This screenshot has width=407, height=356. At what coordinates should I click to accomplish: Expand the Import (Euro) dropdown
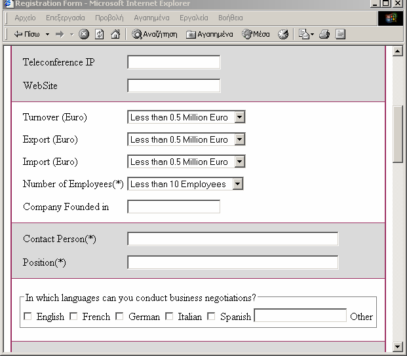[239, 162]
